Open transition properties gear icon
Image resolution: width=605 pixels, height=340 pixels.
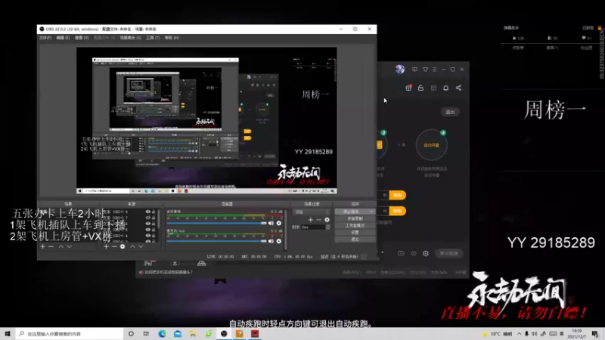click(x=327, y=220)
